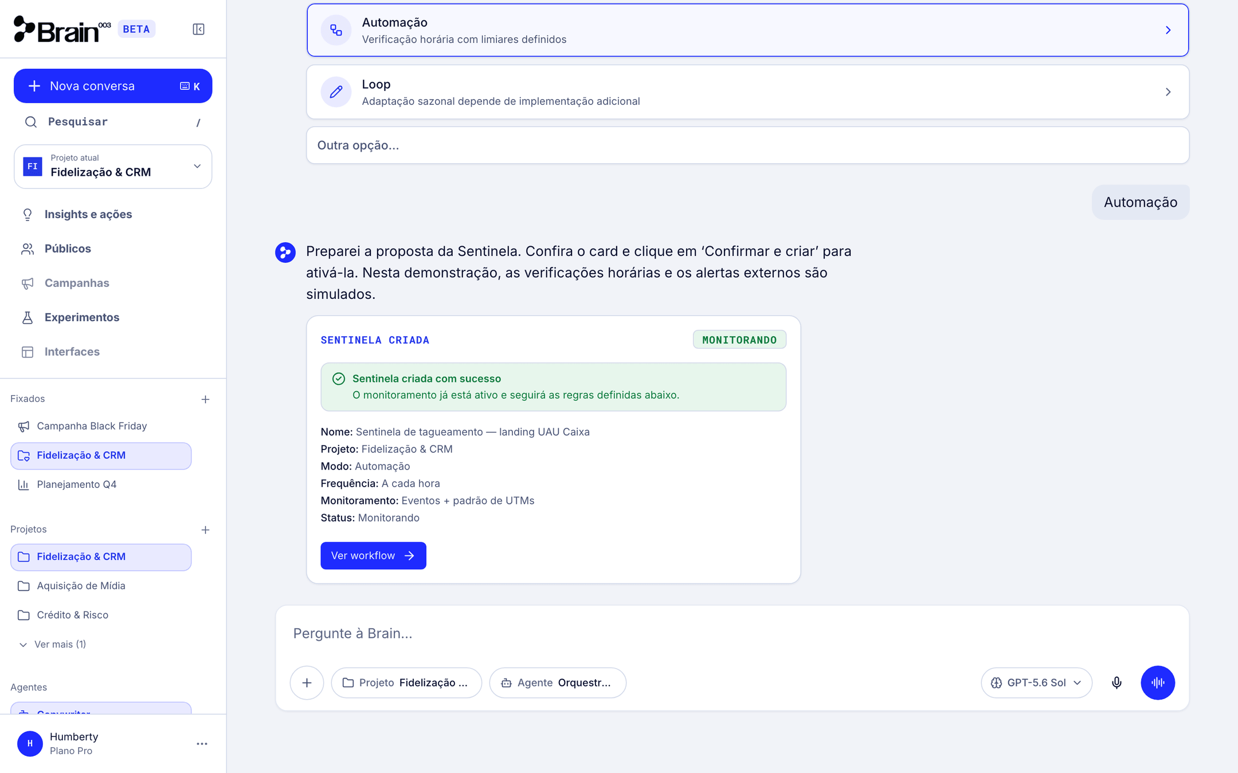The width and height of the screenshot is (1238, 773).
Task: Click Planejamento Q4 chart icon
Action: [23, 485]
